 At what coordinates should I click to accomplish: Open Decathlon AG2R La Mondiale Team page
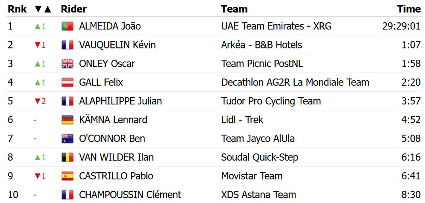(x=295, y=82)
